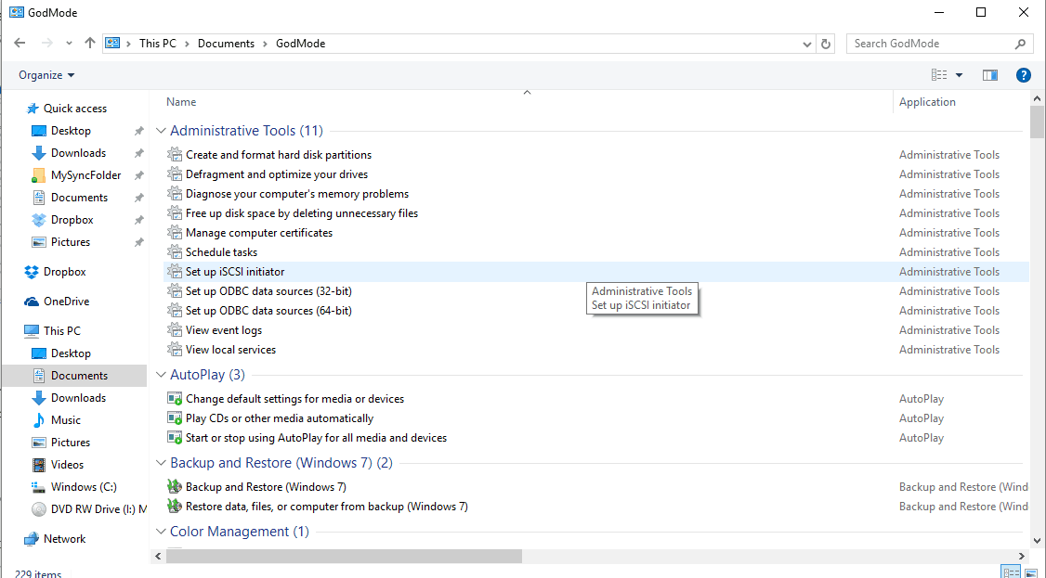This screenshot has height=578, width=1046.
Task: Click the Up arrow navigation button
Action: 90,44
